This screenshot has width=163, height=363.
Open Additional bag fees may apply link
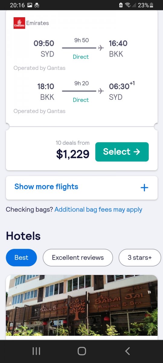tap(98, 209)
